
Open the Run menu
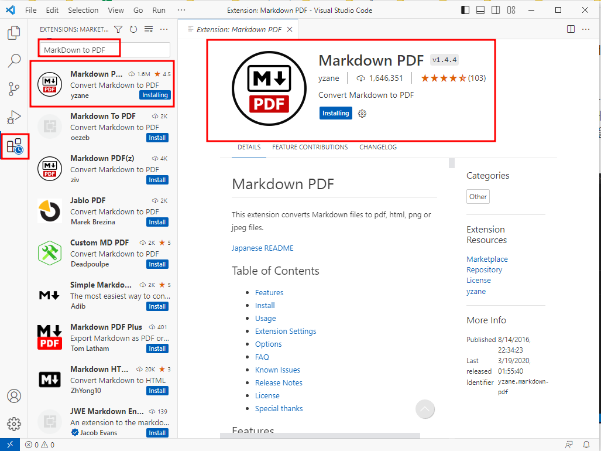pyautogui.click(x=159, y=11)
